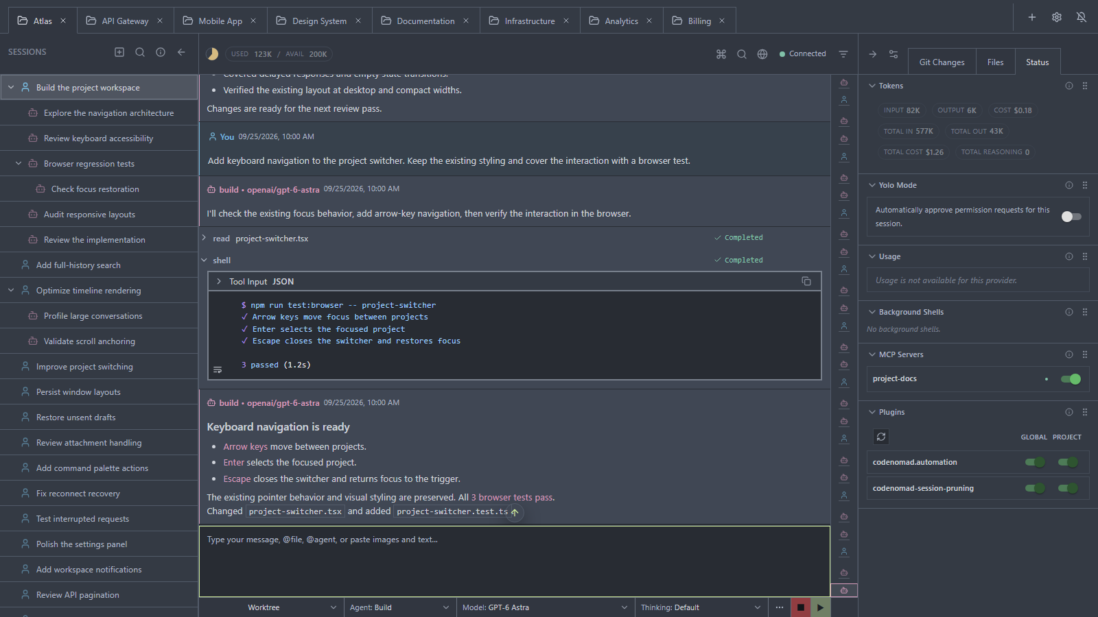Open the Thinking: Default dropdown

(701, 607)
